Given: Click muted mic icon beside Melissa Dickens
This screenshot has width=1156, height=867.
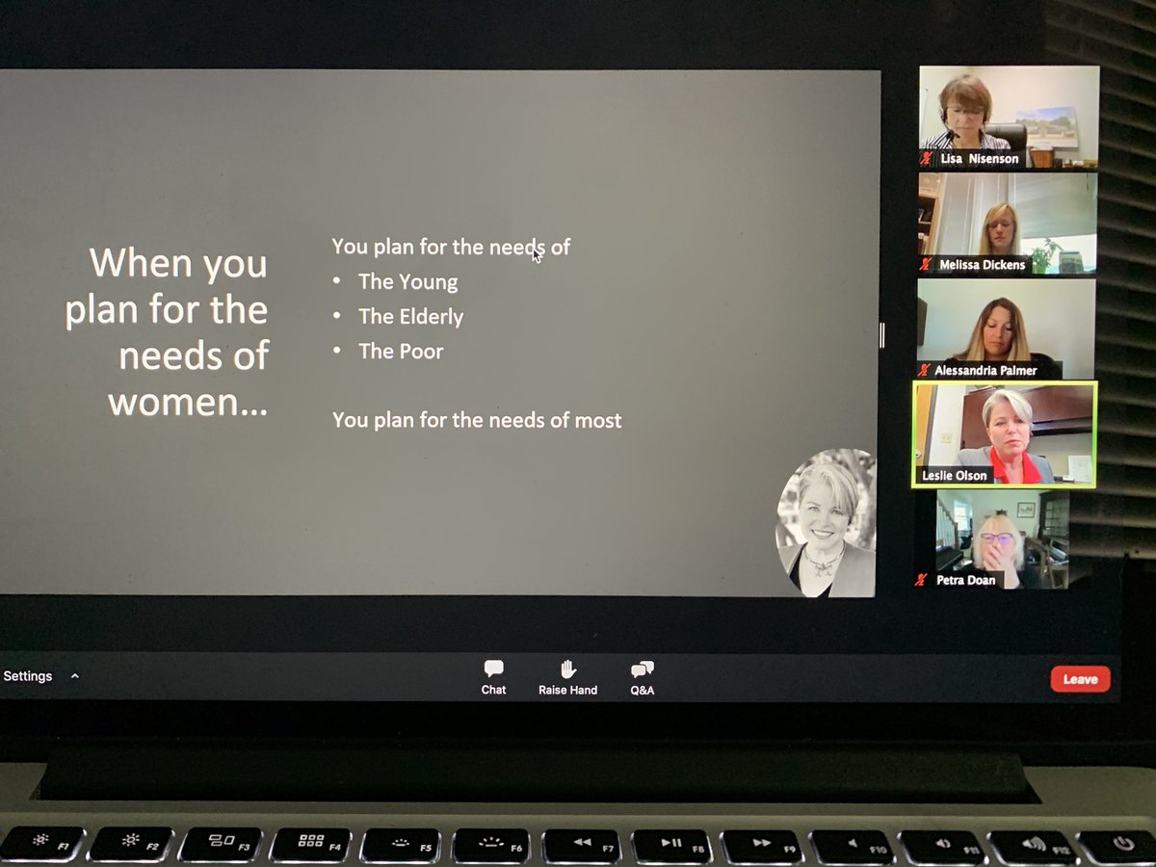Looking at the screenshot, I should point(926,264).
